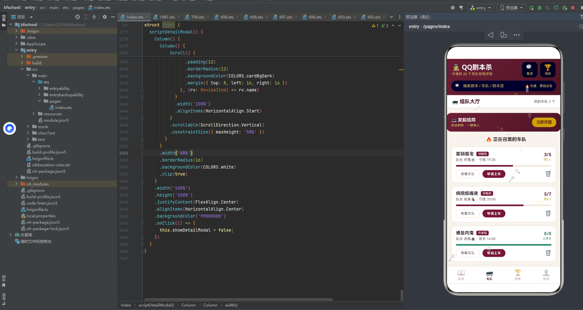Go to previous highlighted error arrow up
This screenshot has height=310, width=583.
pos(393,25)
